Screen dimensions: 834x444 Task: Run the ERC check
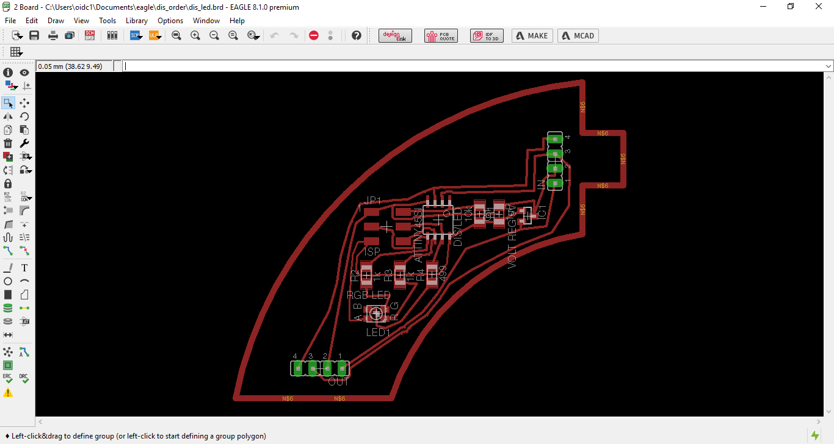point(8,379)
